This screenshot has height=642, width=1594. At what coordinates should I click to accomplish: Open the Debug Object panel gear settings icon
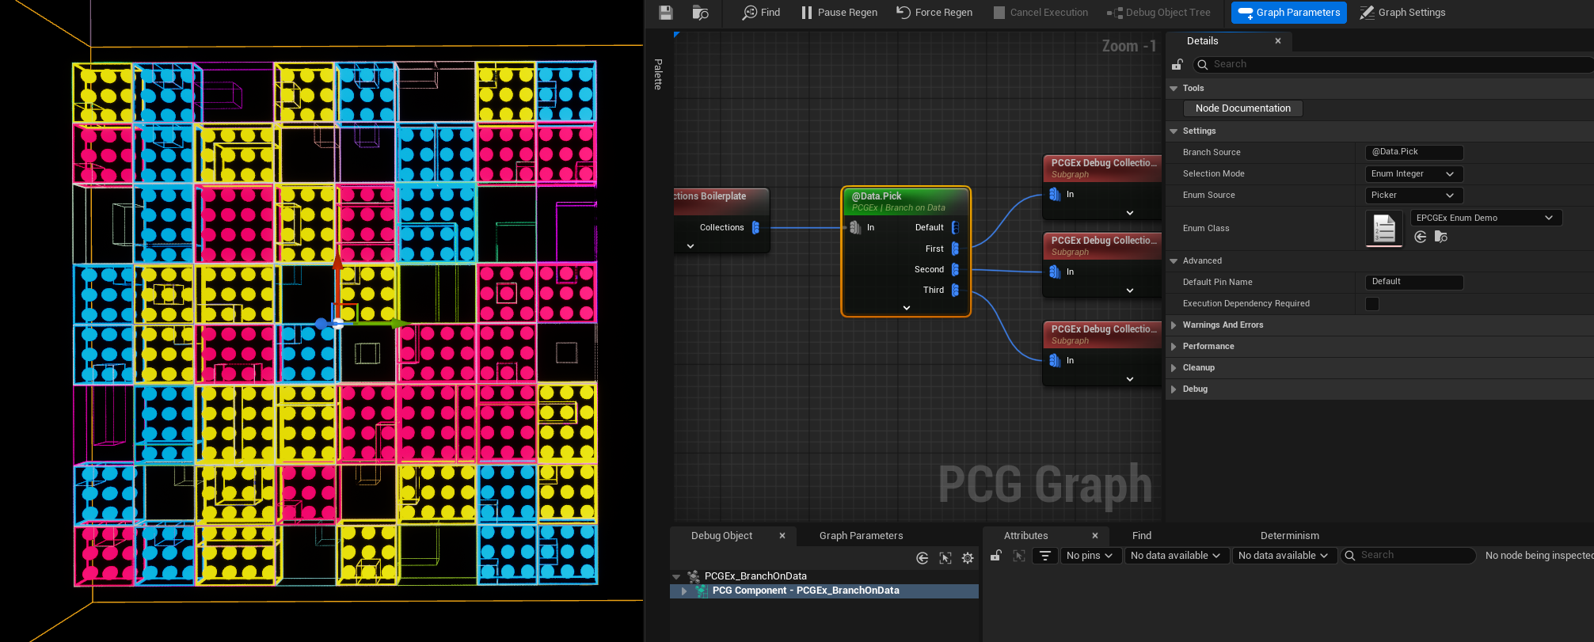[x=968, y=558]
